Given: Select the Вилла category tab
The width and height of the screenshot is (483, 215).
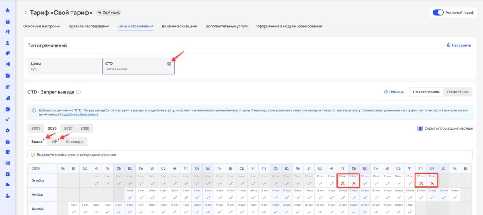Looking at the screenshot, I should point(37,142).
